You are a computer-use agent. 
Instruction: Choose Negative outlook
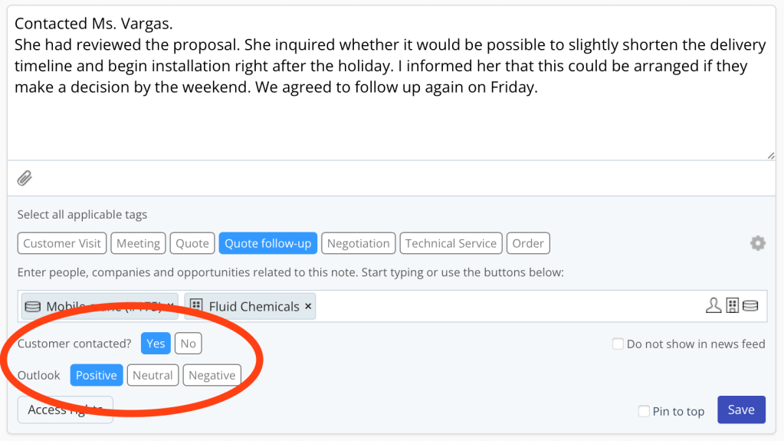[212, 375]
